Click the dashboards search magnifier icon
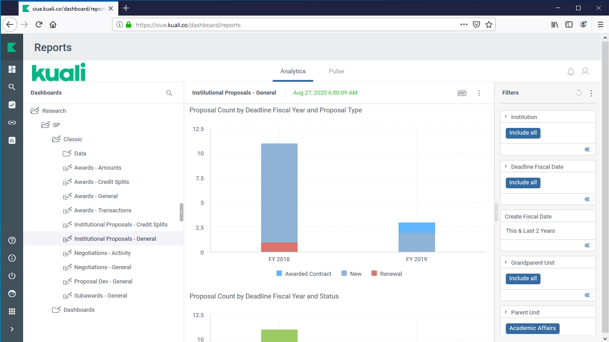 click(x=169, y=93)
